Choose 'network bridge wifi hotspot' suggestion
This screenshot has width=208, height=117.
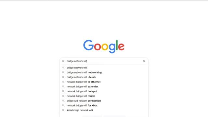104,91
